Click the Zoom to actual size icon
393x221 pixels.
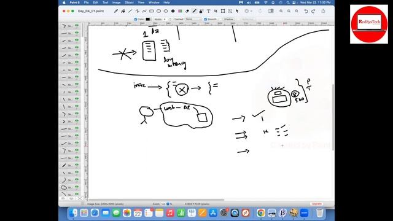click(297, 11)
